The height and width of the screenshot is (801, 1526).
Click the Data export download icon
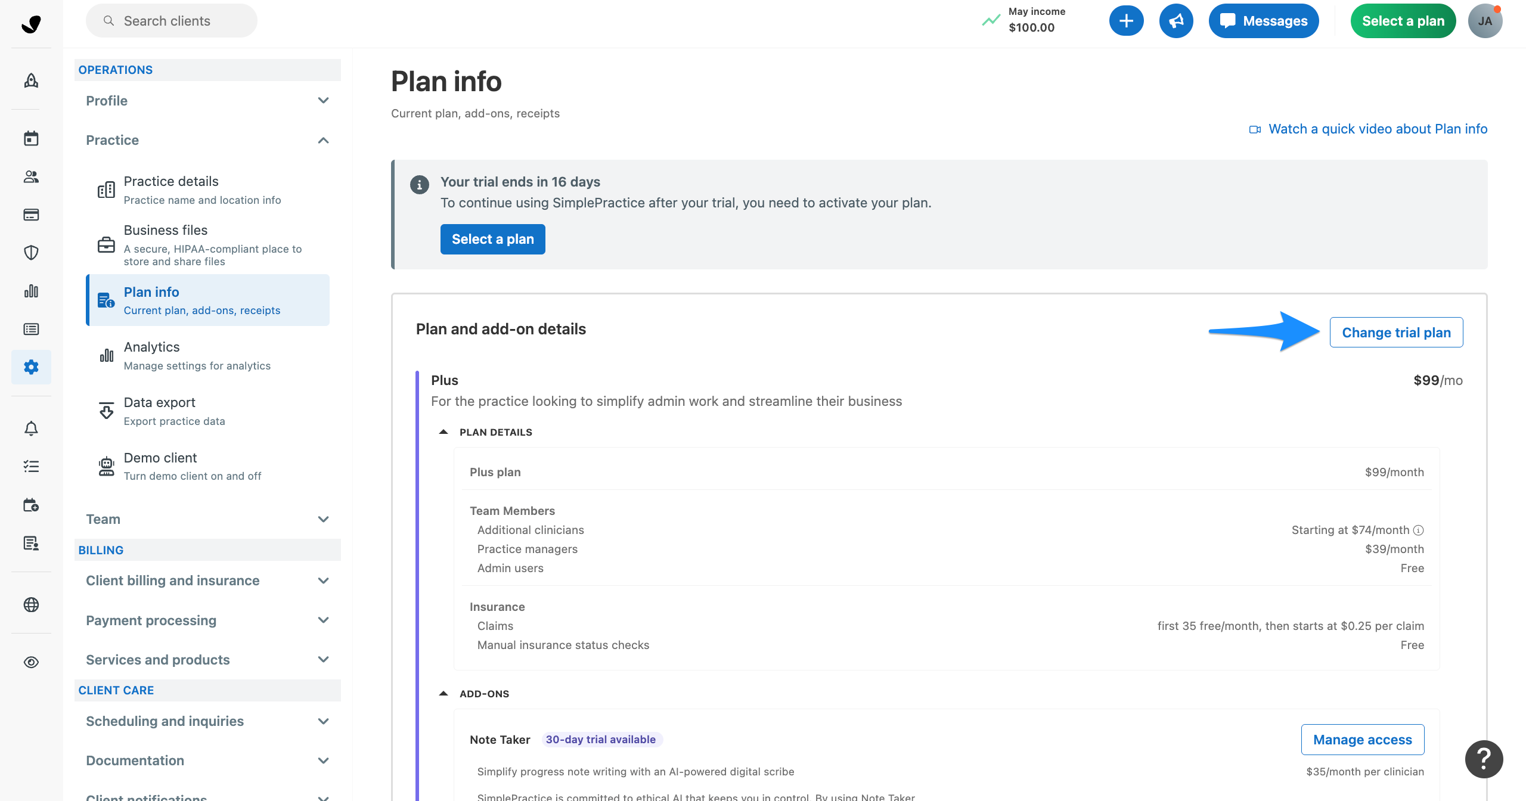[106, 411]
